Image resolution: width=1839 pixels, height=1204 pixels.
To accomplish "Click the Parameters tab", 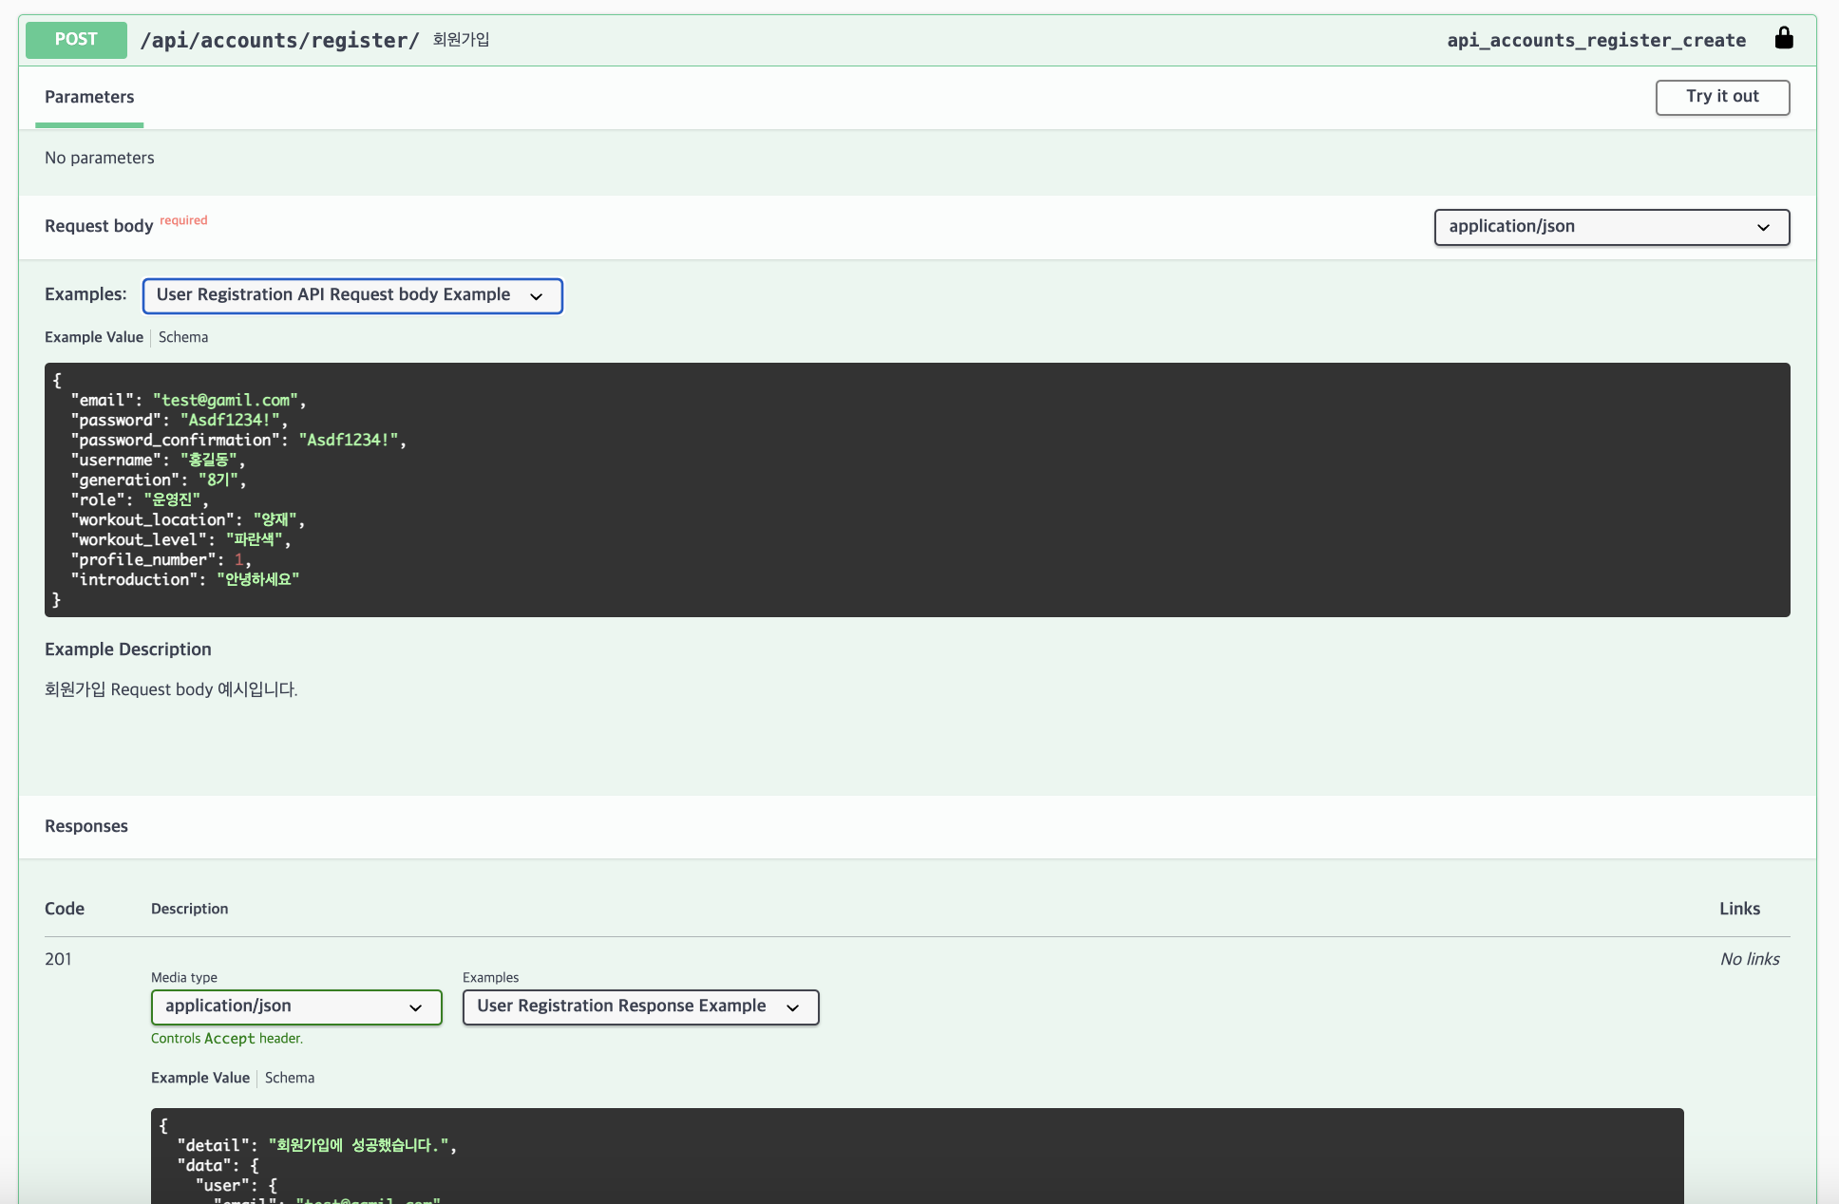I will point(89,97).
